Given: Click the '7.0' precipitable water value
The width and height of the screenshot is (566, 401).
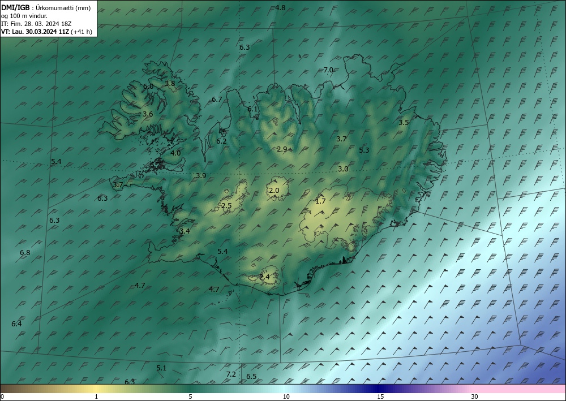Looking at the screenshot, I should [328, 70].
